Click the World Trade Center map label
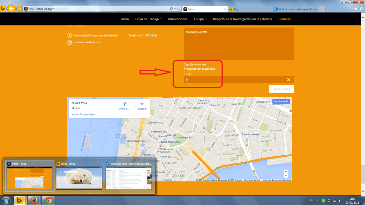The height and width of the screenshot is (205, 365). pos(137,141)
